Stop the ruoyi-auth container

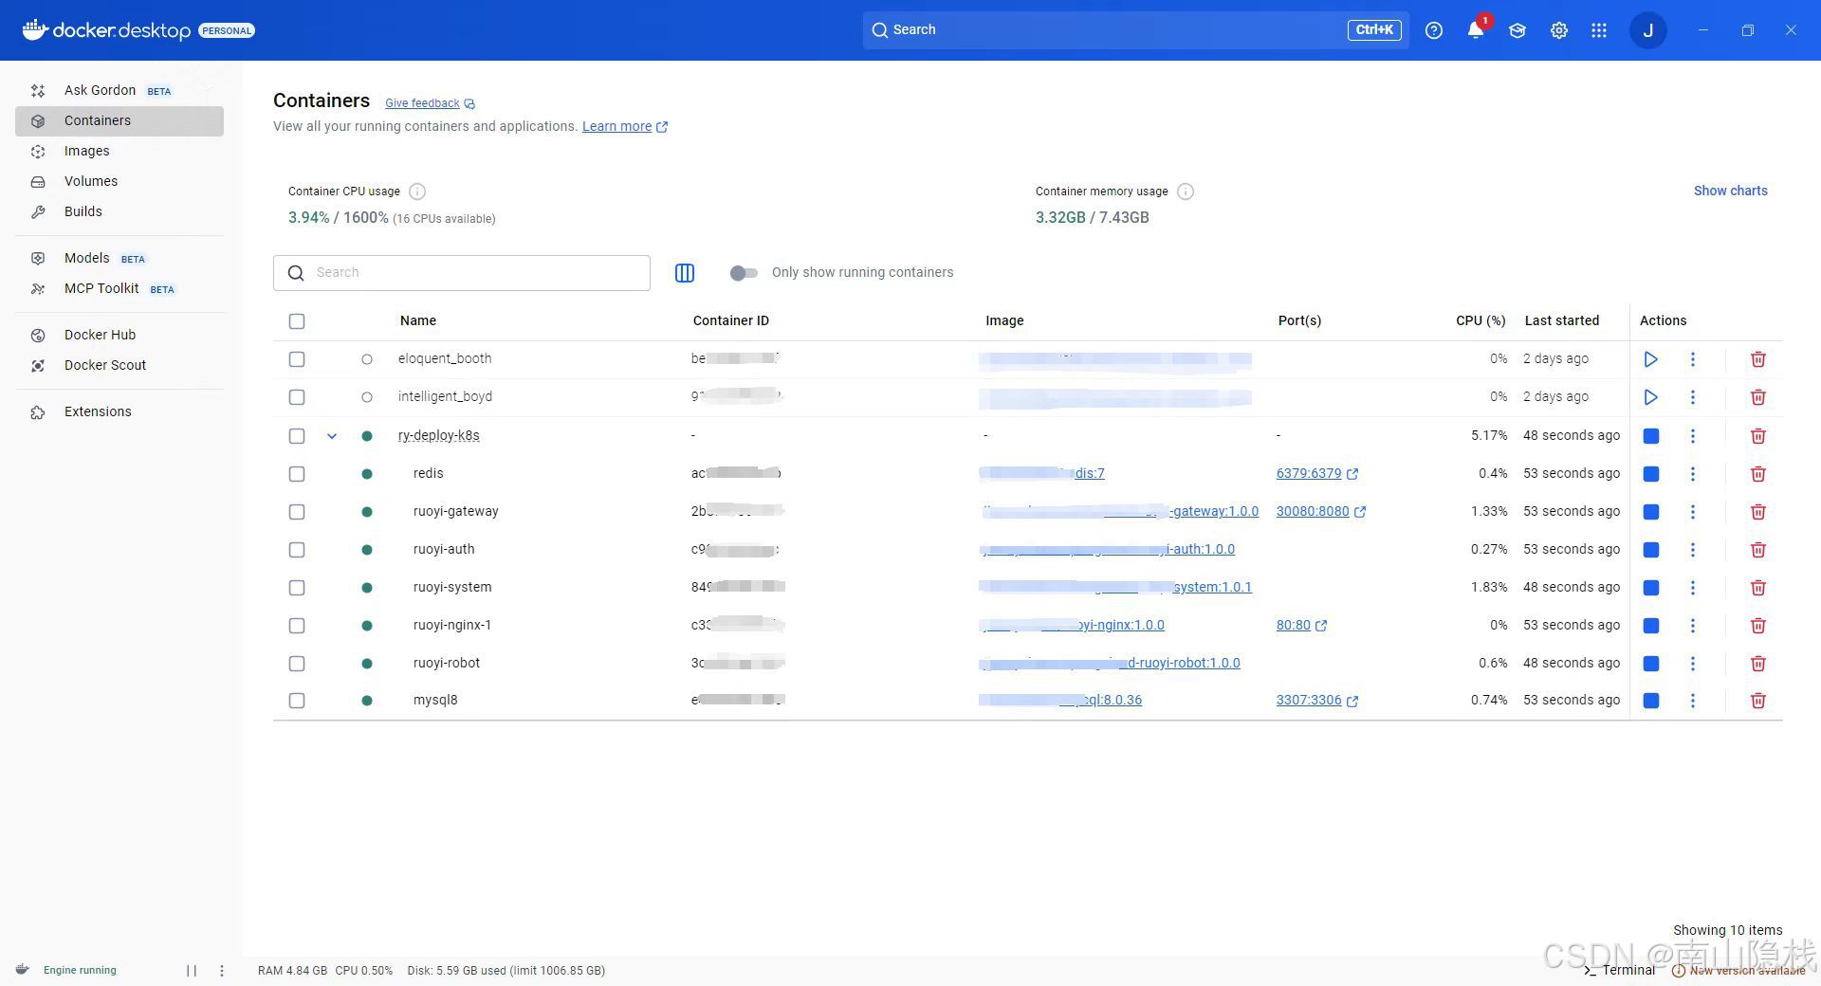click(x=1650, y=550)
